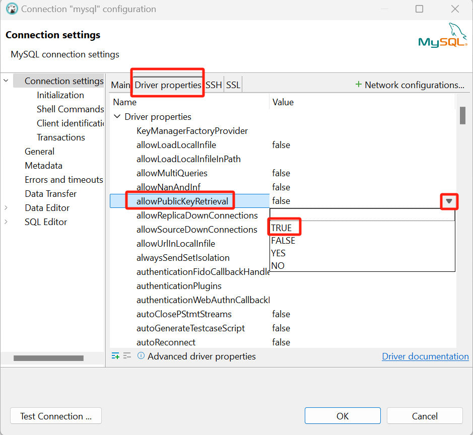Click the Name column header
The height and width of the screenshot is (435, 473).
124,102
